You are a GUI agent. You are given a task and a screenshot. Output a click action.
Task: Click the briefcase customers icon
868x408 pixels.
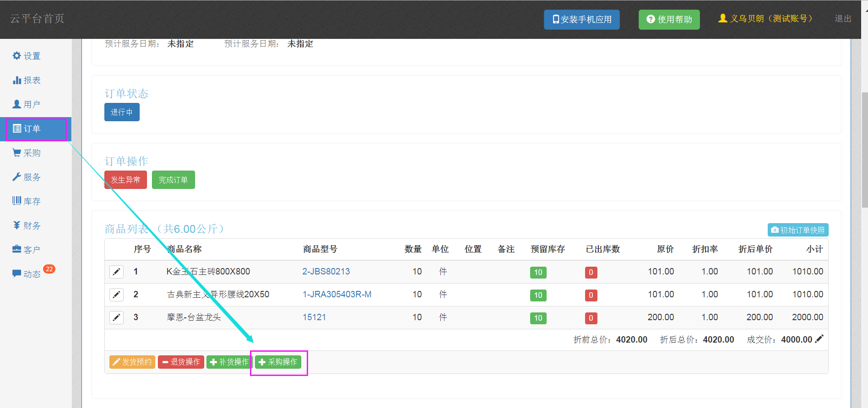17,249
